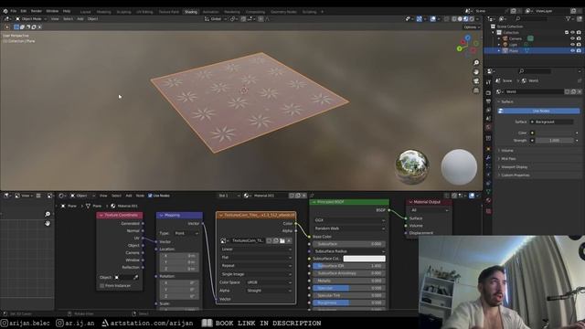The image size is (585, 329).
Task: Click the Options button in viewport header
Action: pyautogui.click(x=471, y=27)
